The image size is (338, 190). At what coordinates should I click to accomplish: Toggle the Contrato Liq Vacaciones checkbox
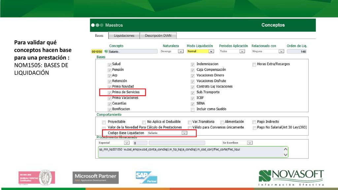coord(192,87)
